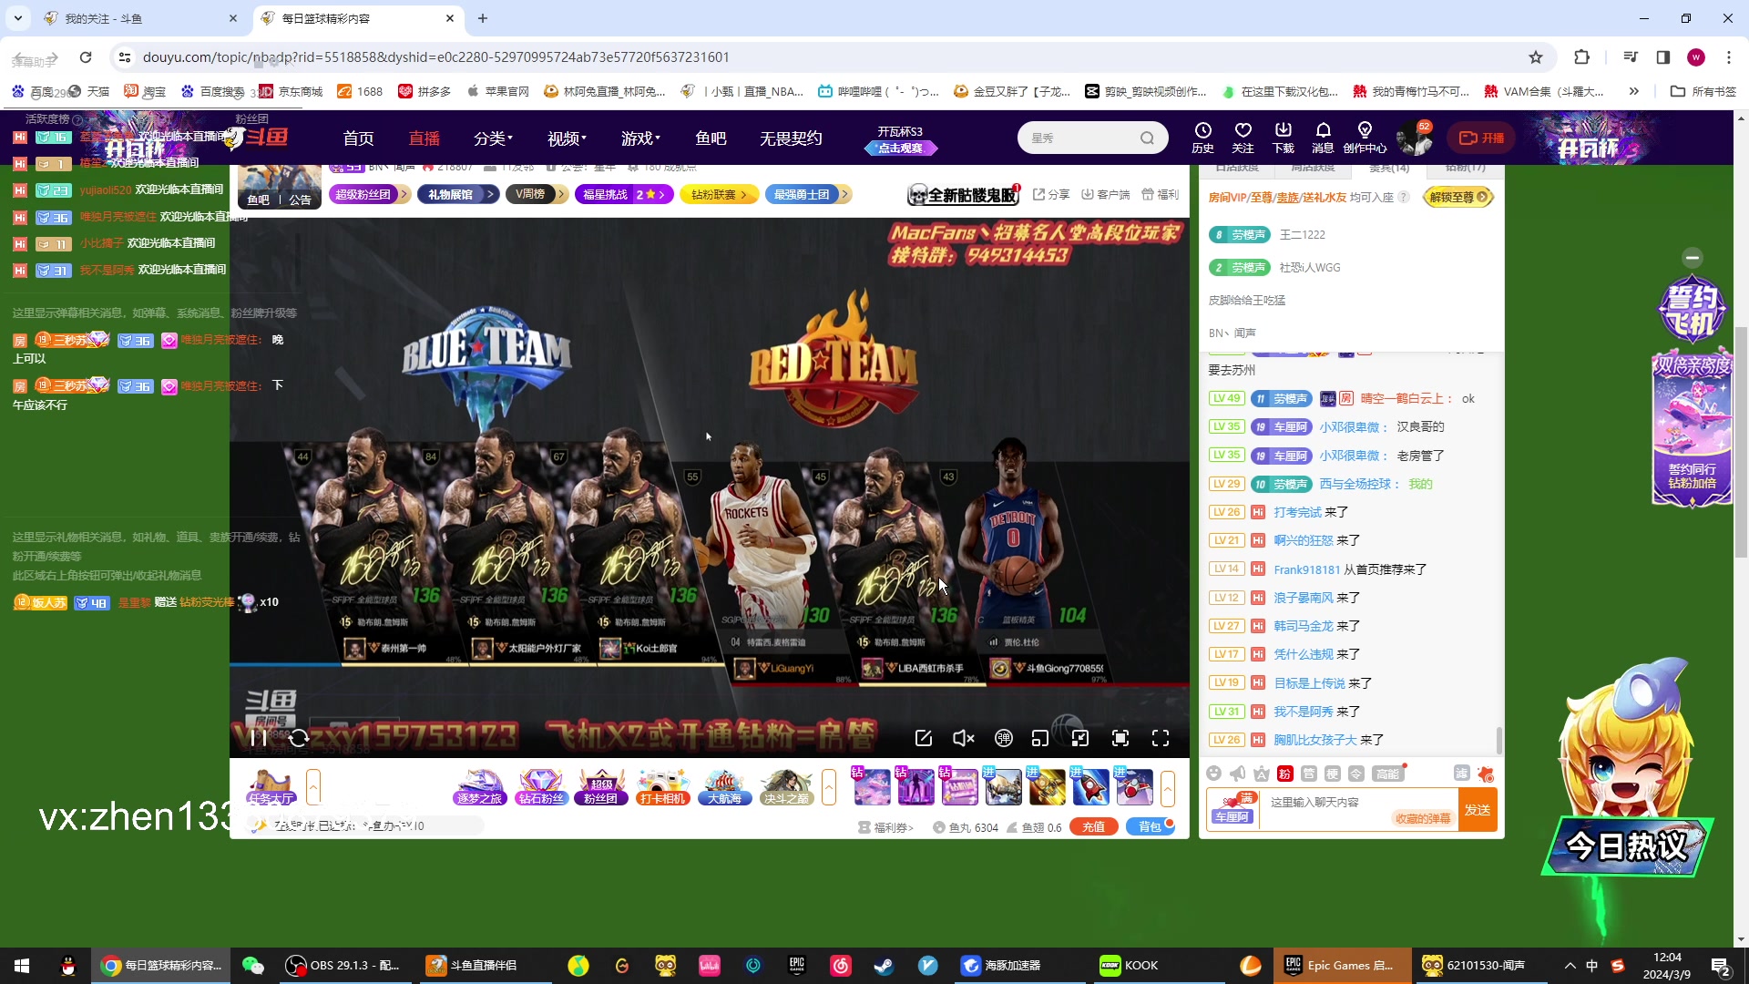Open danmaku font style A icon
Screen dimensions: 1749x984
pyautogui.click(x=1261, y=774)
